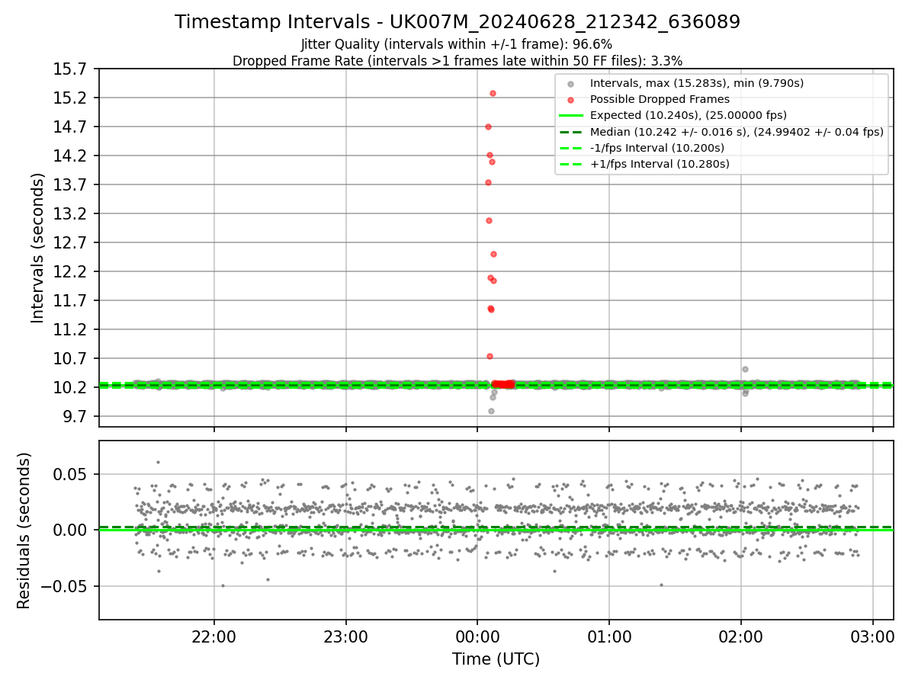Click the 10.2 y-axis tick label
The image size is (915, 686).
click(x=69, y=388)
